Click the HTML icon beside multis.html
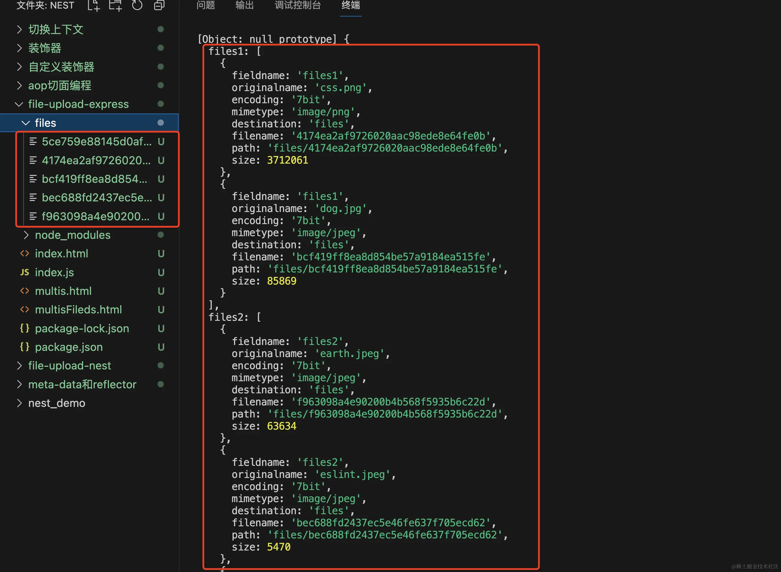Screen dimensions: 781x572 (24, 291)
